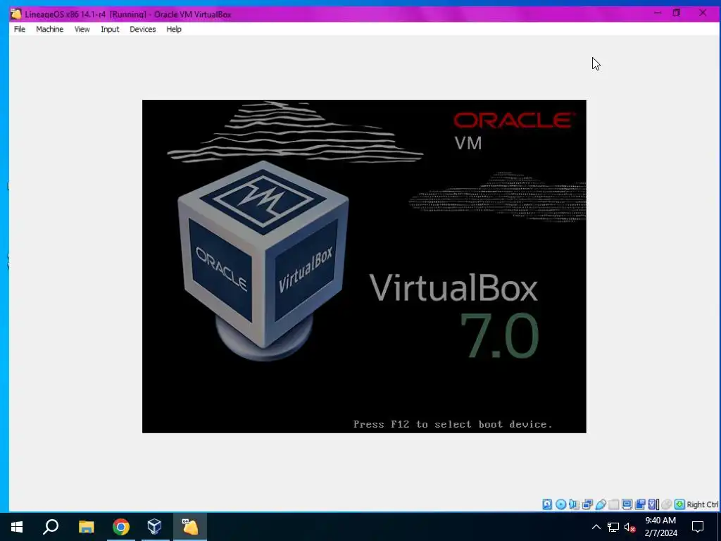
Task: Click the optical disk status icon
Action: [x=561, y=504]
